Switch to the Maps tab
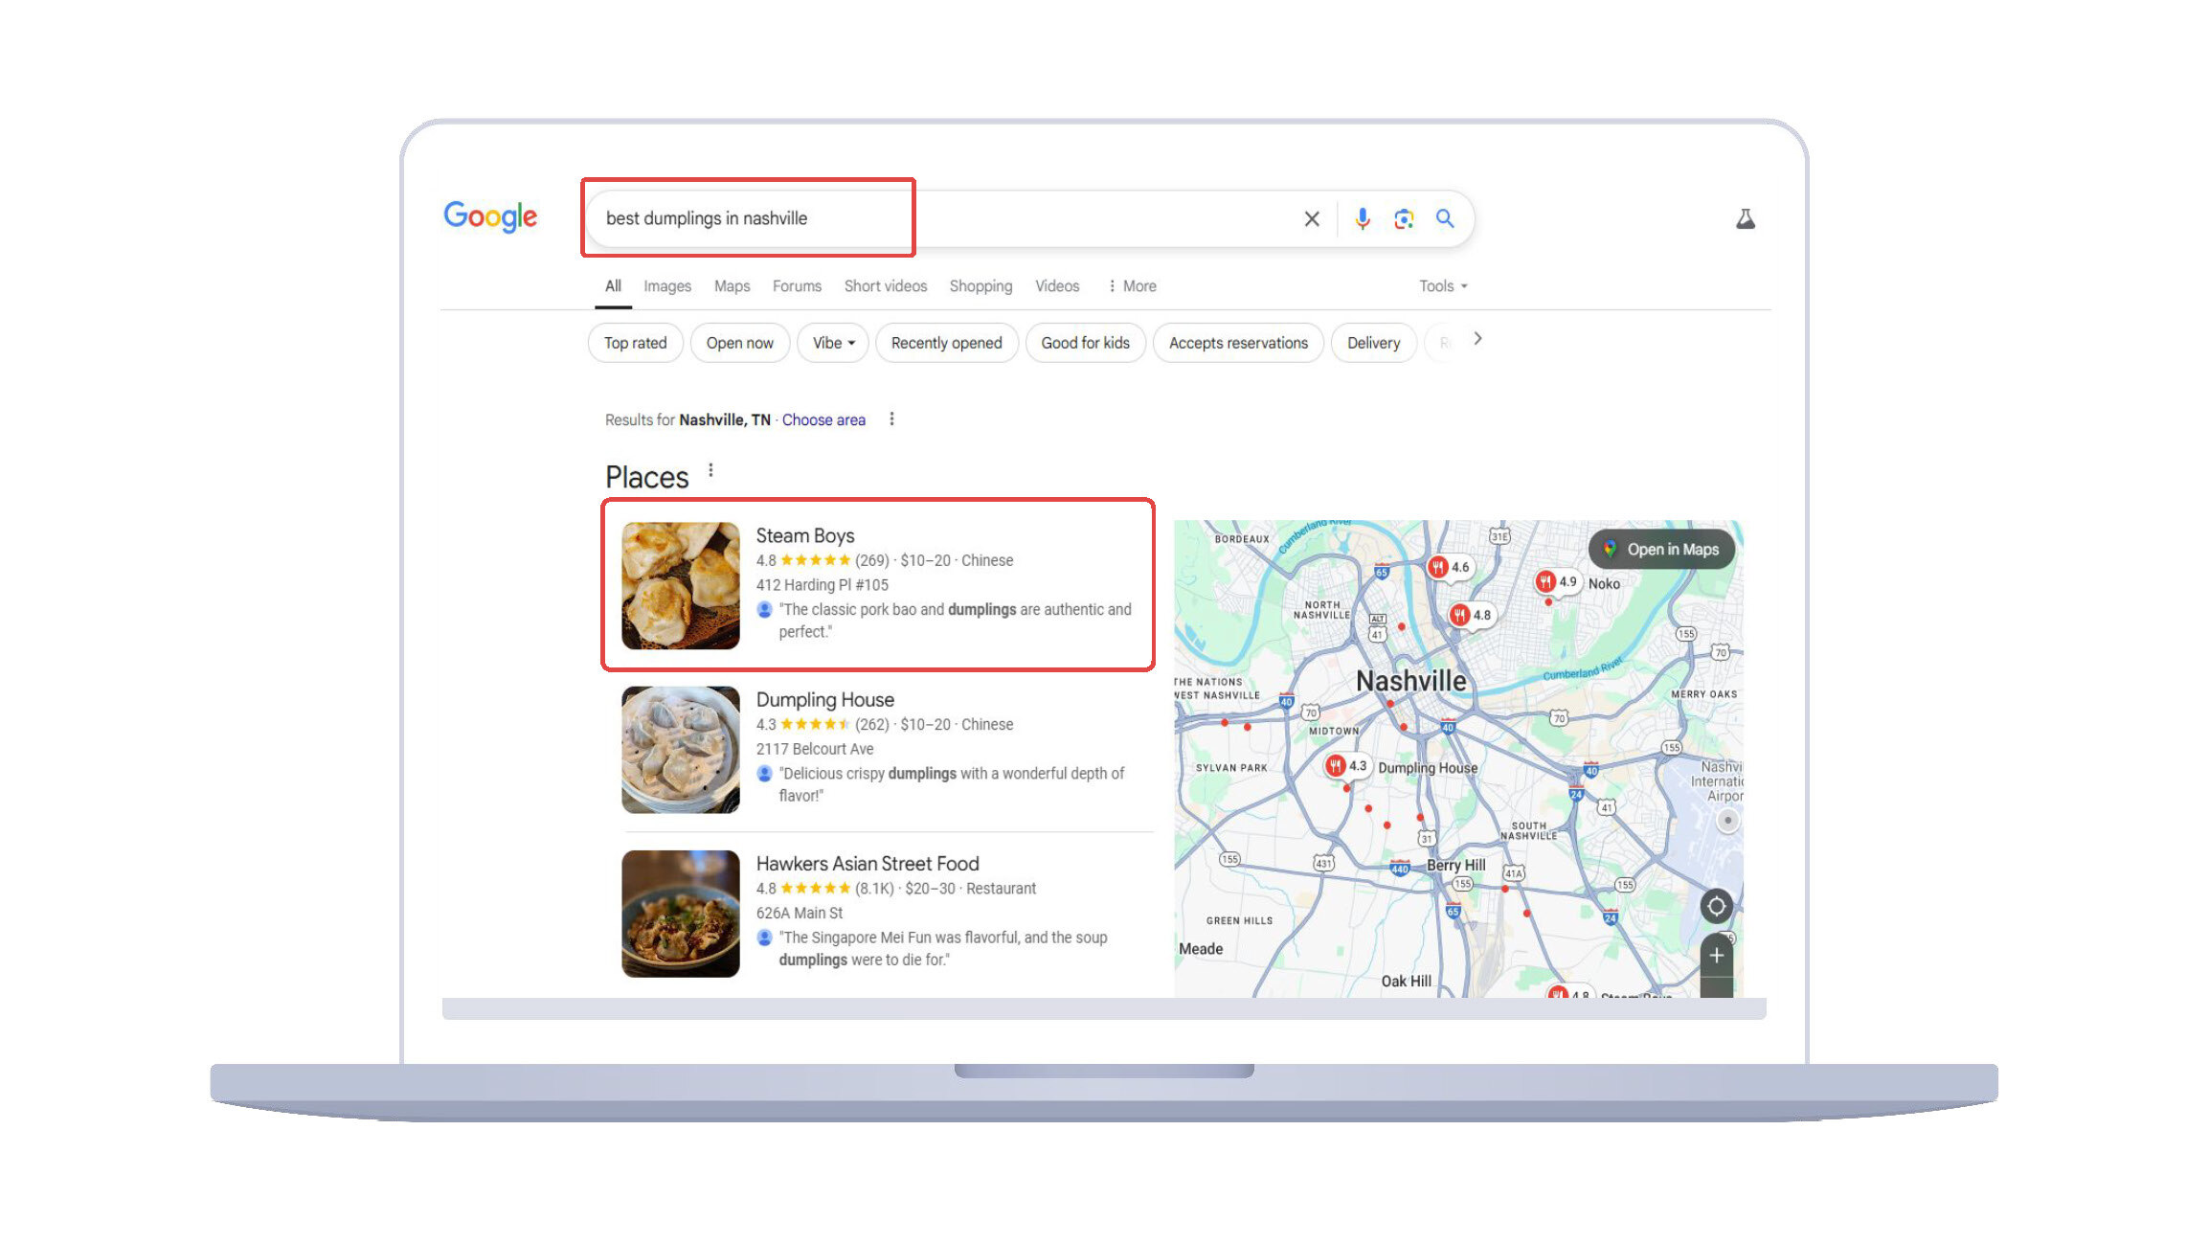 (x=732, y=286)
